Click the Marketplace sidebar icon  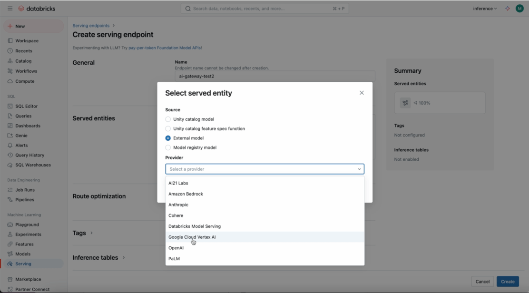pyautogui.click(x=10, y=279)
